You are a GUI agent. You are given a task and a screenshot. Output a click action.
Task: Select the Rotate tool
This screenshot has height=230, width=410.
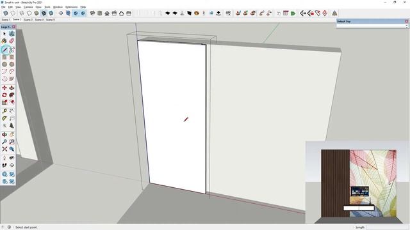coord(4,95)
